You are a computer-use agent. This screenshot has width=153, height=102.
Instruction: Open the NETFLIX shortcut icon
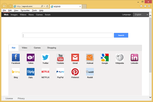click(x=45, y=72)
